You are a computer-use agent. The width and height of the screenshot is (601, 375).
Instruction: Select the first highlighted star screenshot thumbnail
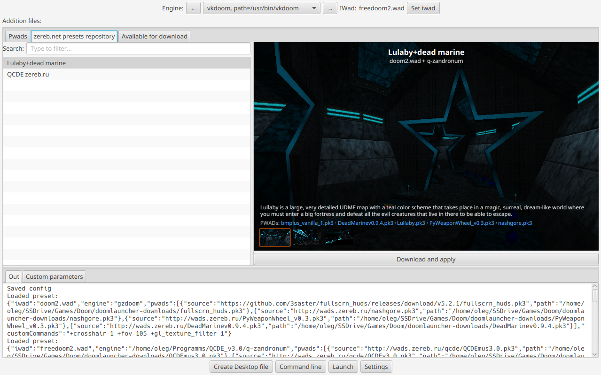tap(275, 237)
